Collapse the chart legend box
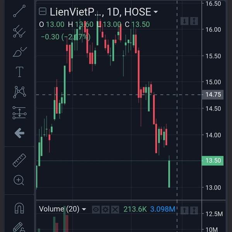Screen dimensions: 232x232 43,11
